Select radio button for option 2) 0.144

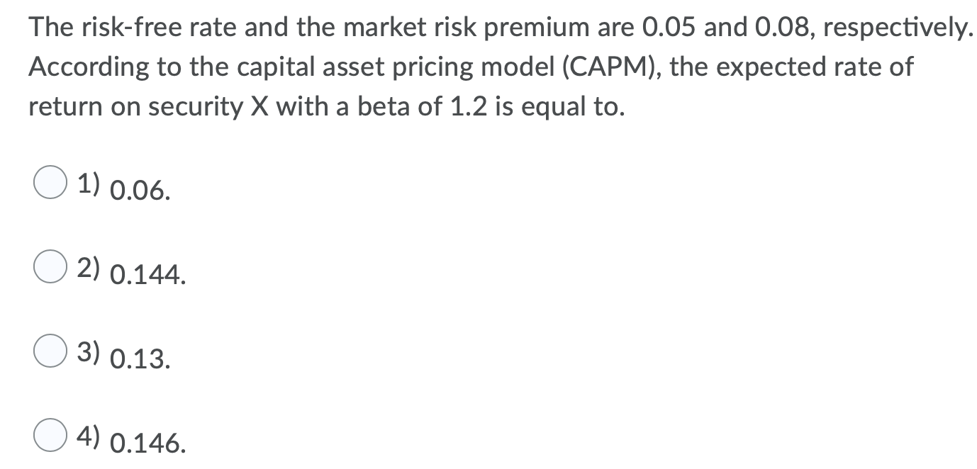(x=49, y=266)
